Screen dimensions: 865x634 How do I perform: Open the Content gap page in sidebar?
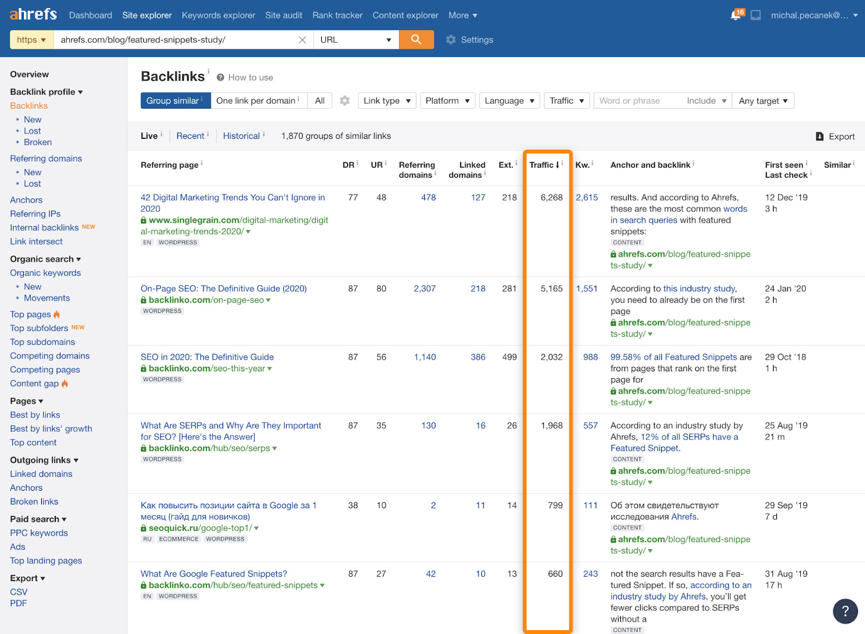pyautogui.click(x=34, y=383)
